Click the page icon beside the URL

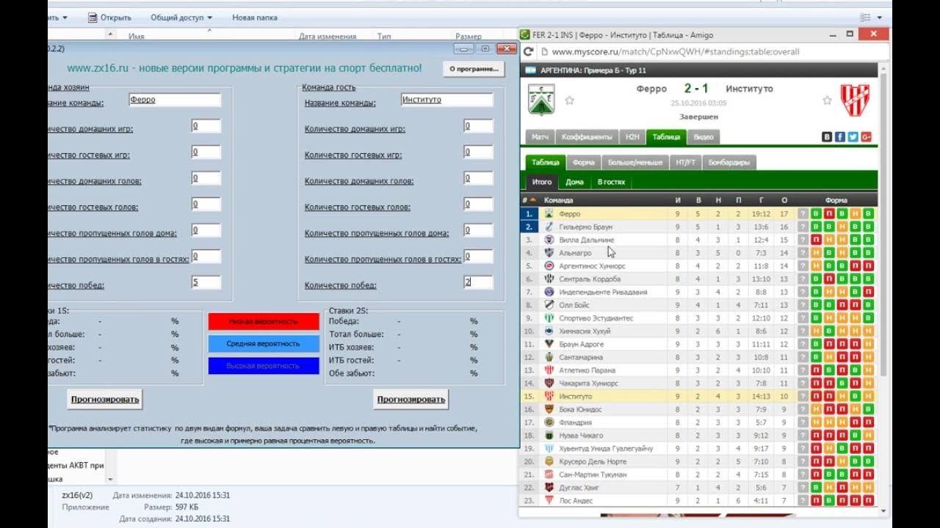point(544,51)
